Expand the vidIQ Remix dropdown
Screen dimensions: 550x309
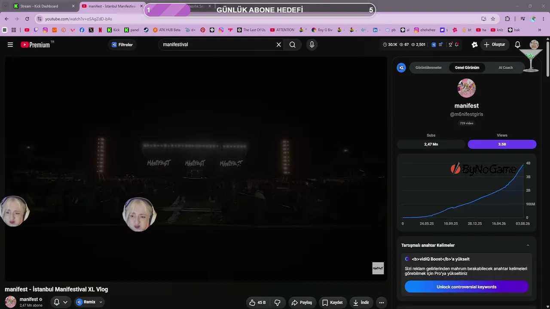[x=101, y=302]
